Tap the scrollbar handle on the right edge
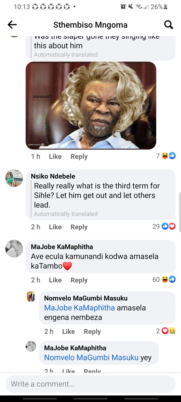The width and height of the screenshot is (181, 402). [x=180, y=213]
